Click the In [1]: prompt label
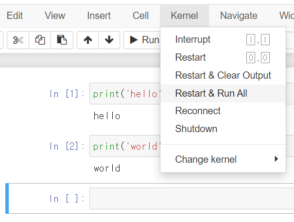294x222 pixels. coord(67,94)
